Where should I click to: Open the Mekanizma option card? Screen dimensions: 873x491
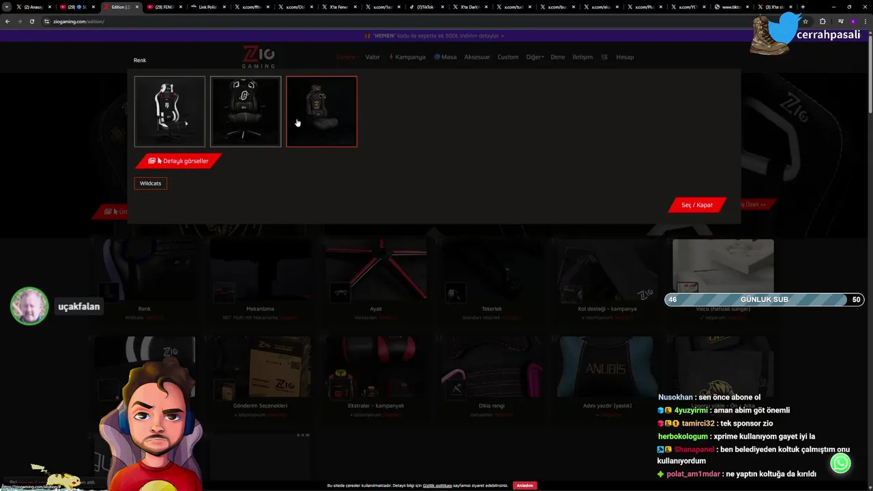(261, 282)
